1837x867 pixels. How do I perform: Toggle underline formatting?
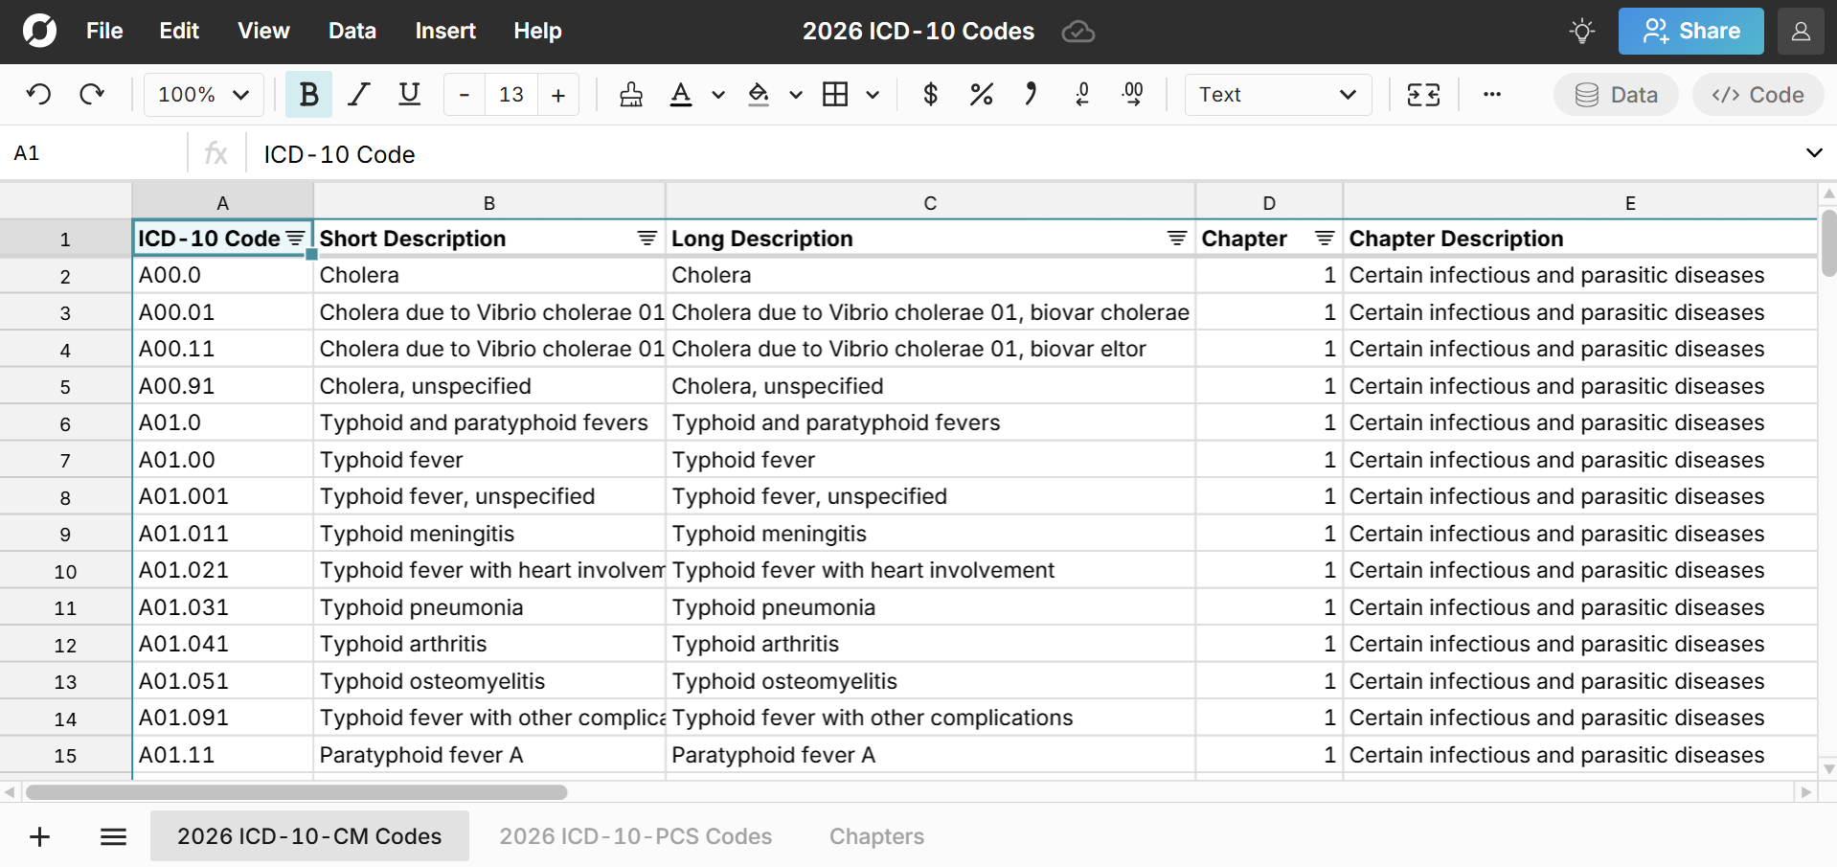(x=409, y=94)
